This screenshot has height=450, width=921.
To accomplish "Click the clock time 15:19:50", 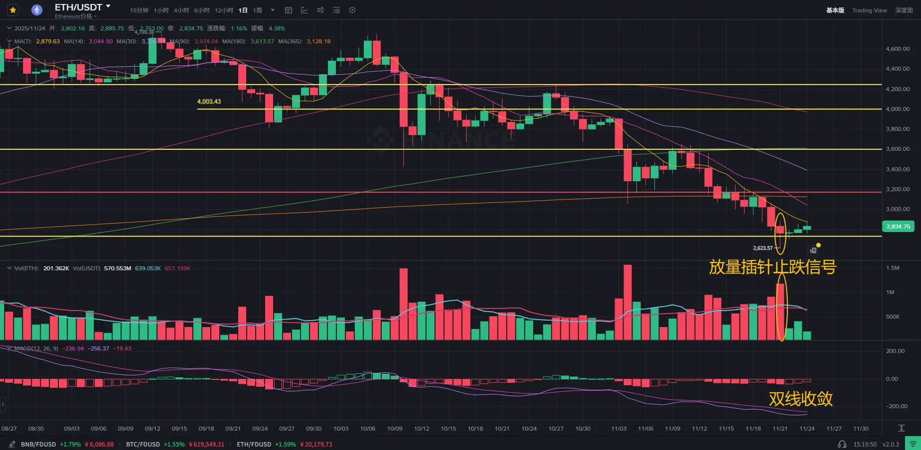I will point(865,445).
